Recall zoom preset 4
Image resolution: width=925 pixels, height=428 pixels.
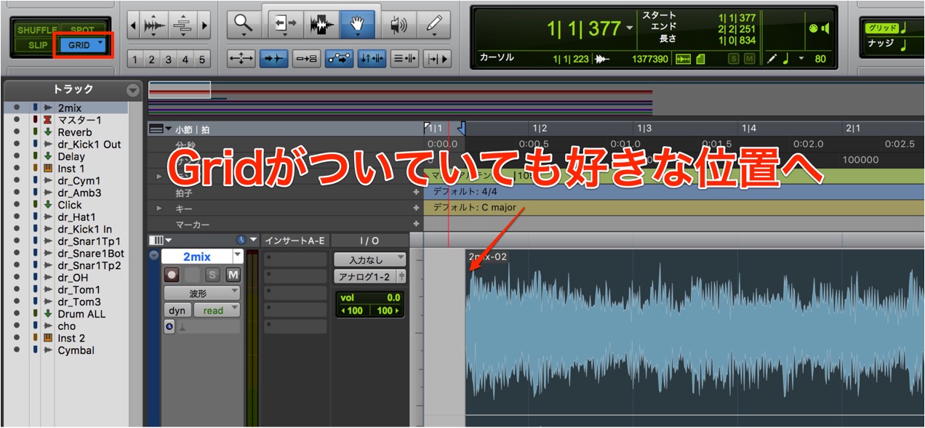(x=185, y=60)
